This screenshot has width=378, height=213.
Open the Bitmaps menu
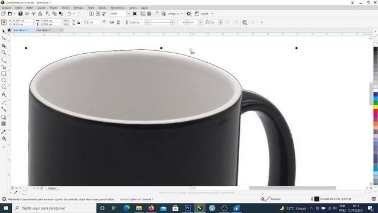click(x=79, y=8)
